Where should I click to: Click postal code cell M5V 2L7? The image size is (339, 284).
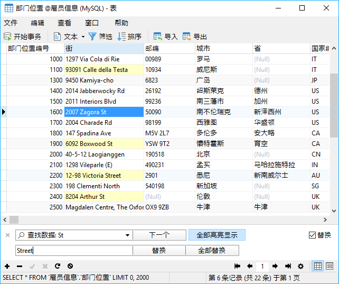(x=169, y=133)
